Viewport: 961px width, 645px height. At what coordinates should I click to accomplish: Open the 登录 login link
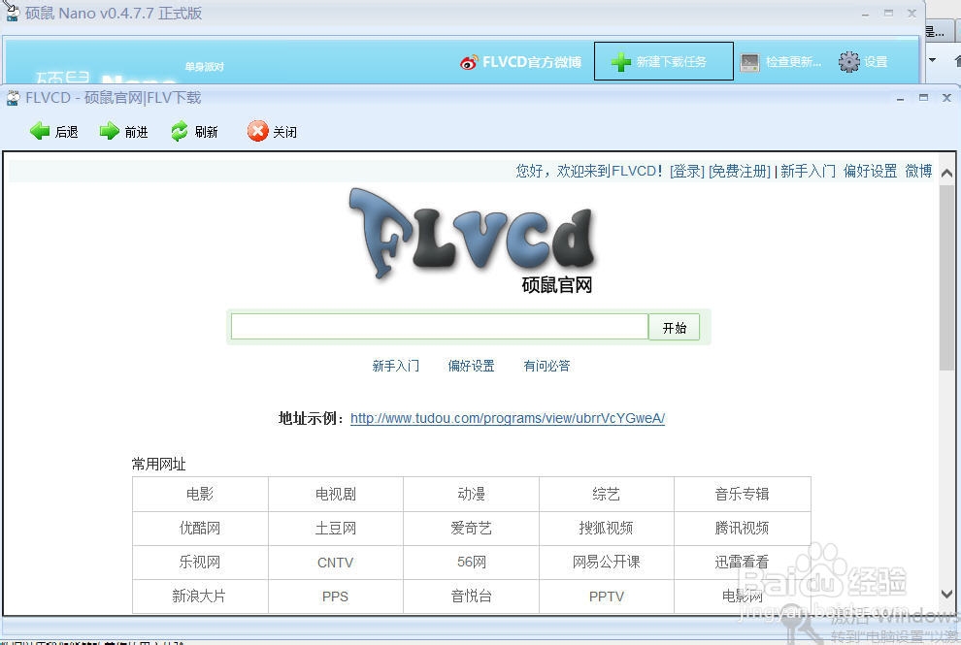click(x=685, y=171)
